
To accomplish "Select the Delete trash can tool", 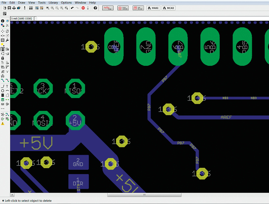I will pyautogui.click(x=3, y=49).
